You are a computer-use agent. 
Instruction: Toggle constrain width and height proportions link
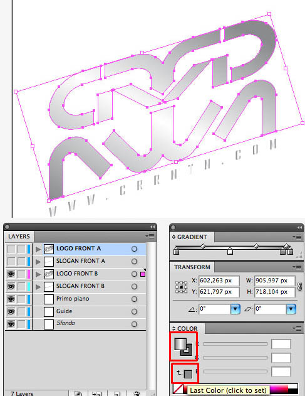(x=299, y=286)
